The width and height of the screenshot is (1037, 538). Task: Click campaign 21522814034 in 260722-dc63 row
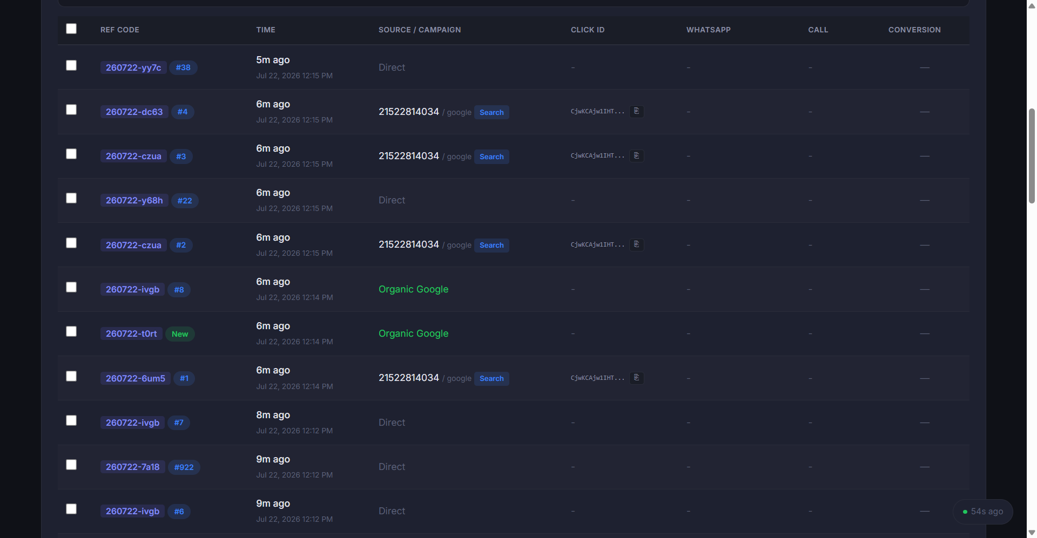point(409,112)
